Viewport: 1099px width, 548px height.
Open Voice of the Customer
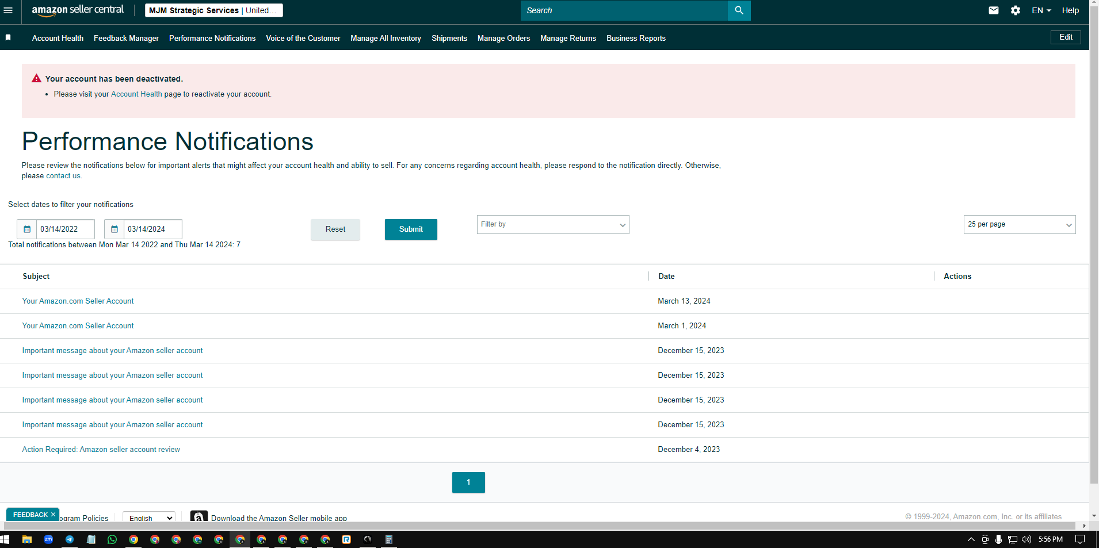point(303,38)
